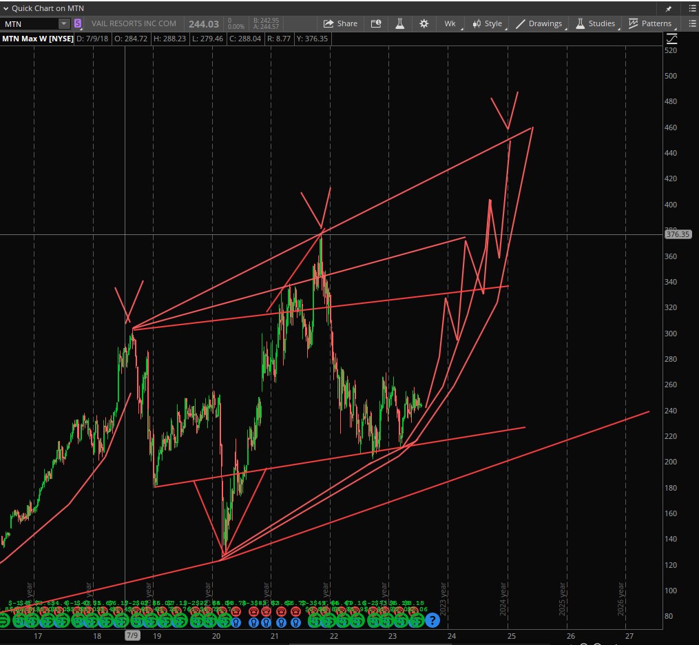Open chart settings gear icon
699x645 pixels.
point(424,23)
